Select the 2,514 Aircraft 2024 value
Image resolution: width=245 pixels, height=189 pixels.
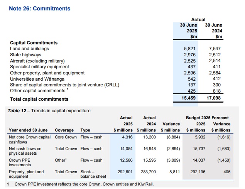[x=215, y=61]
